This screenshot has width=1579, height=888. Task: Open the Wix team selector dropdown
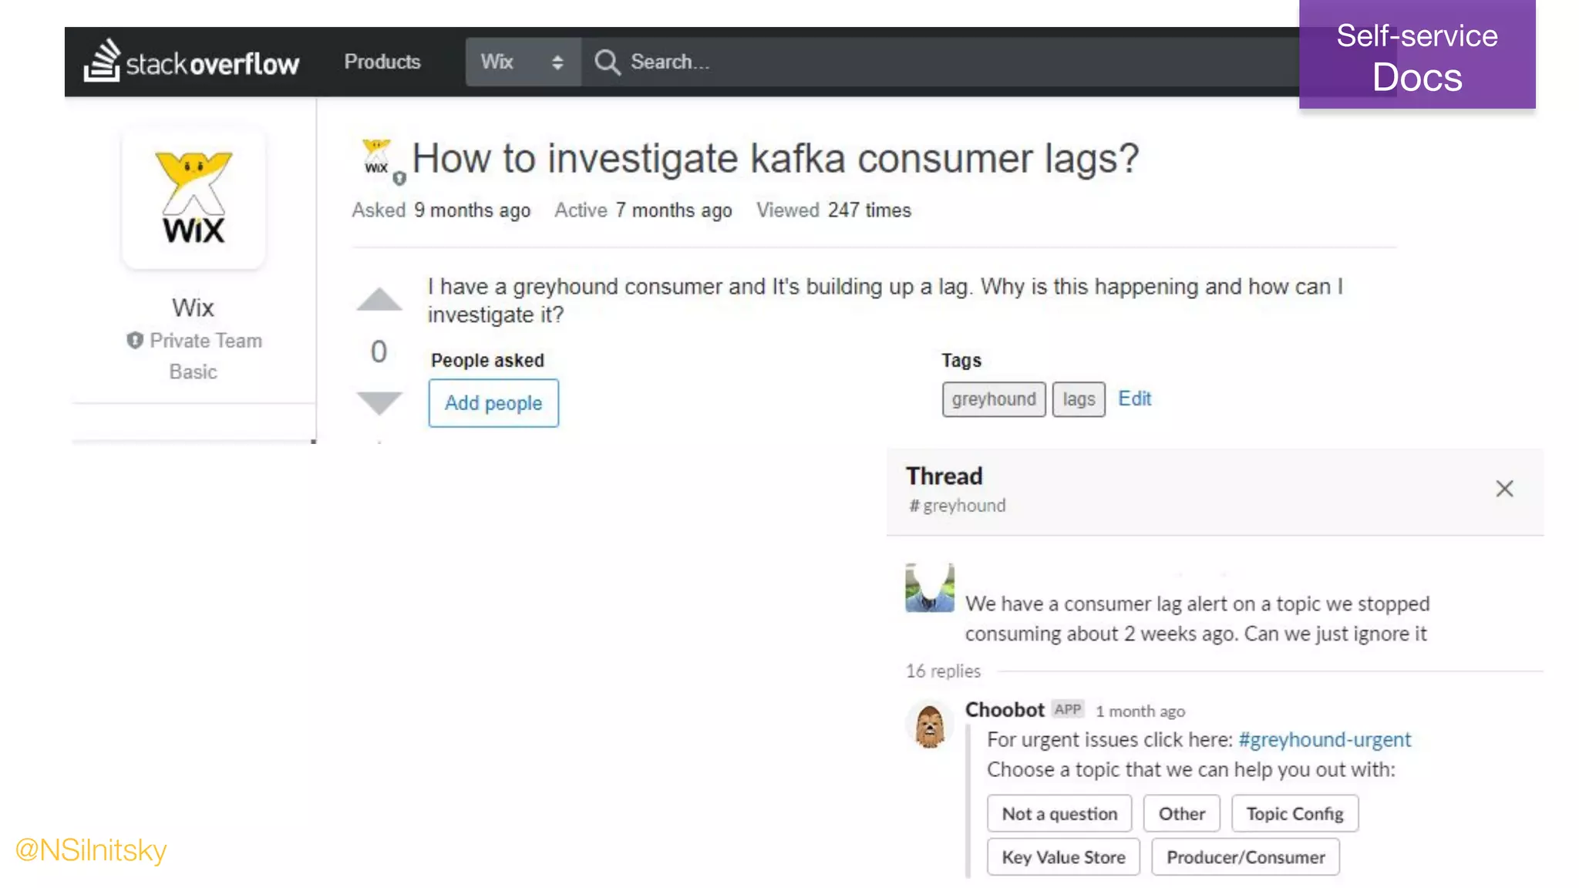[522, 62]
